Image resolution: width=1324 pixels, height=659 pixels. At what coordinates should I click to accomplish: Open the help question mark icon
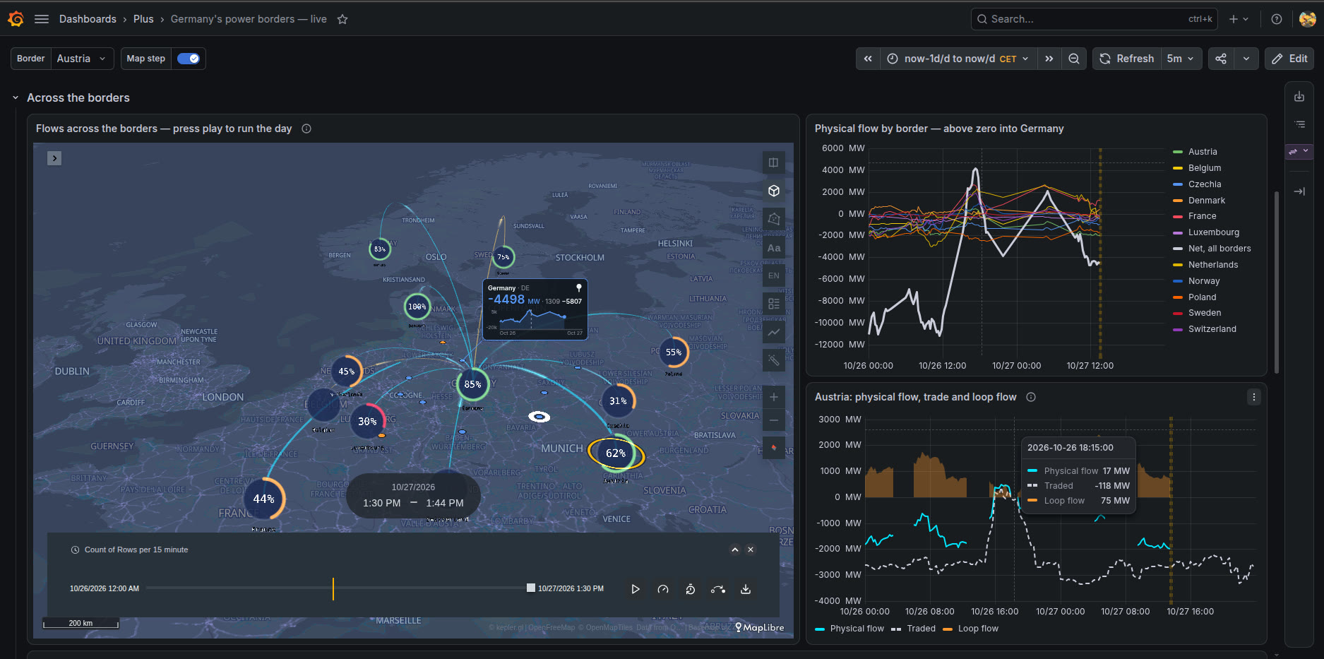1277,19
